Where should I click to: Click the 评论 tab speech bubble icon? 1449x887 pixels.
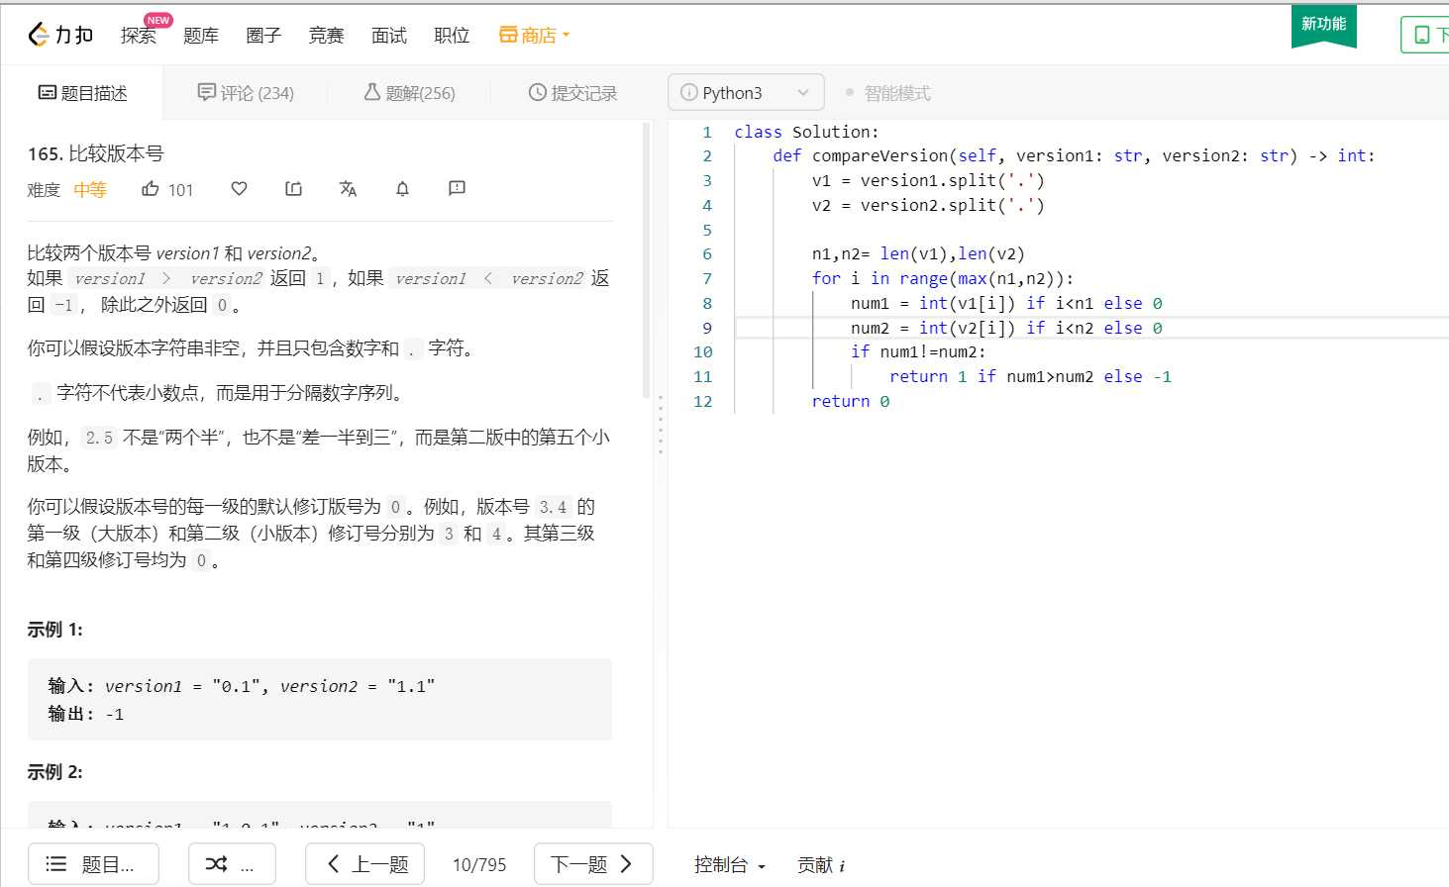coord(207,92)
